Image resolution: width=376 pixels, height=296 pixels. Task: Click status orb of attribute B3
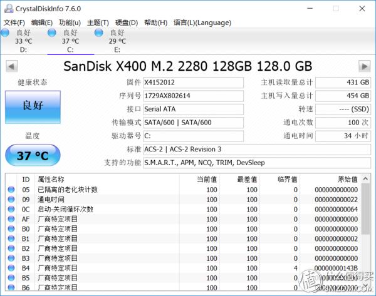coord(11,258)
